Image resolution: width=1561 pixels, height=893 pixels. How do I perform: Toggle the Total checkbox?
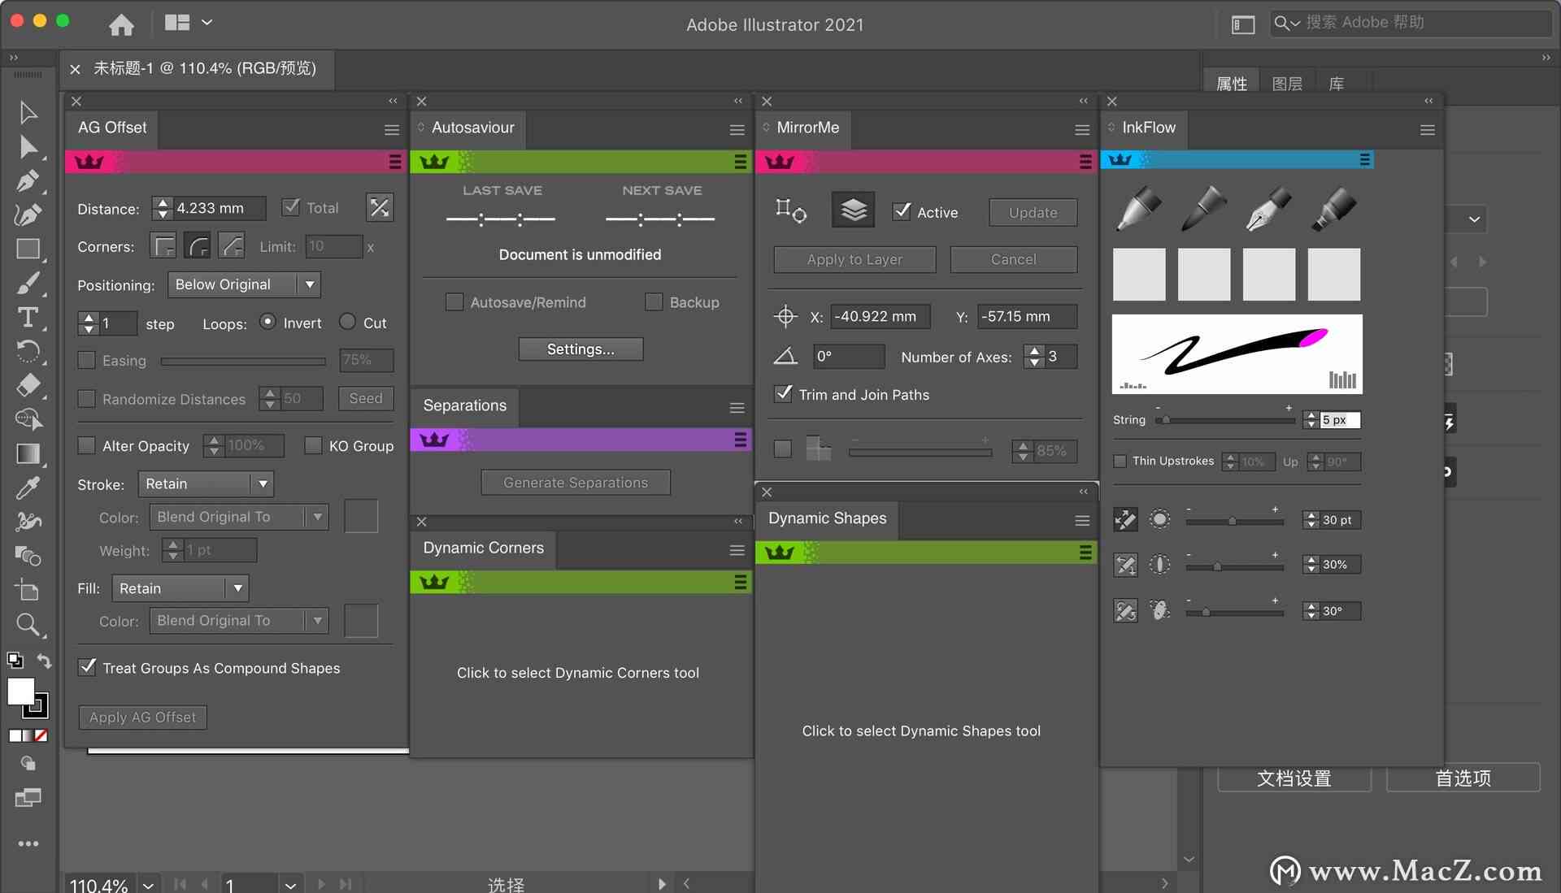coord(291,207)
